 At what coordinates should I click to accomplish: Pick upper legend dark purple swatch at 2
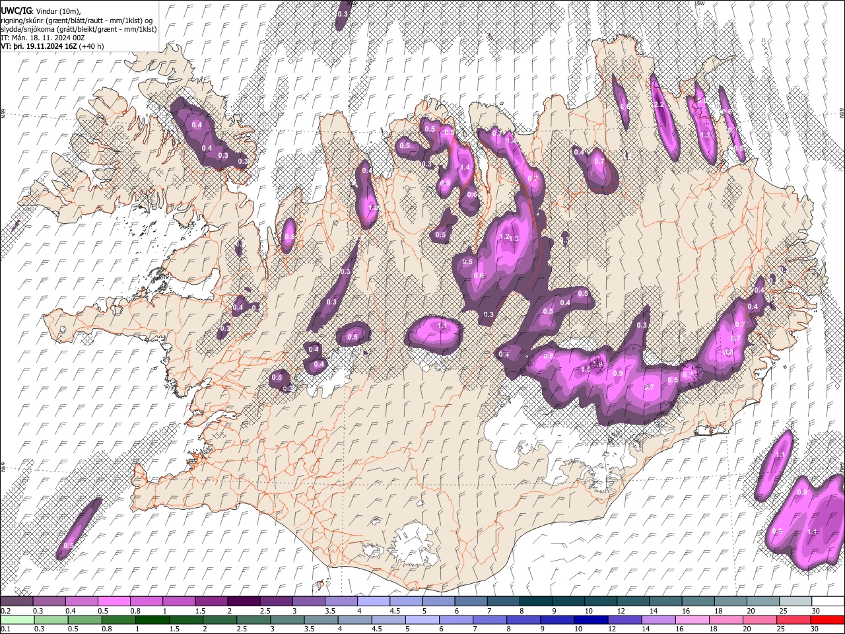point(243,602)
